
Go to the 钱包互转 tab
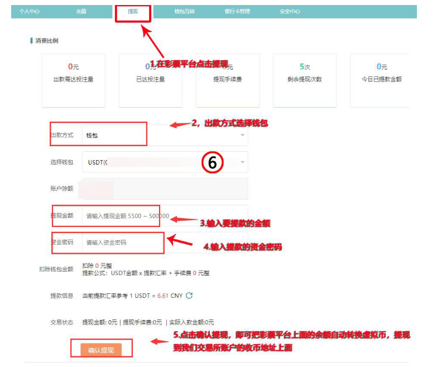pos(184,11)
